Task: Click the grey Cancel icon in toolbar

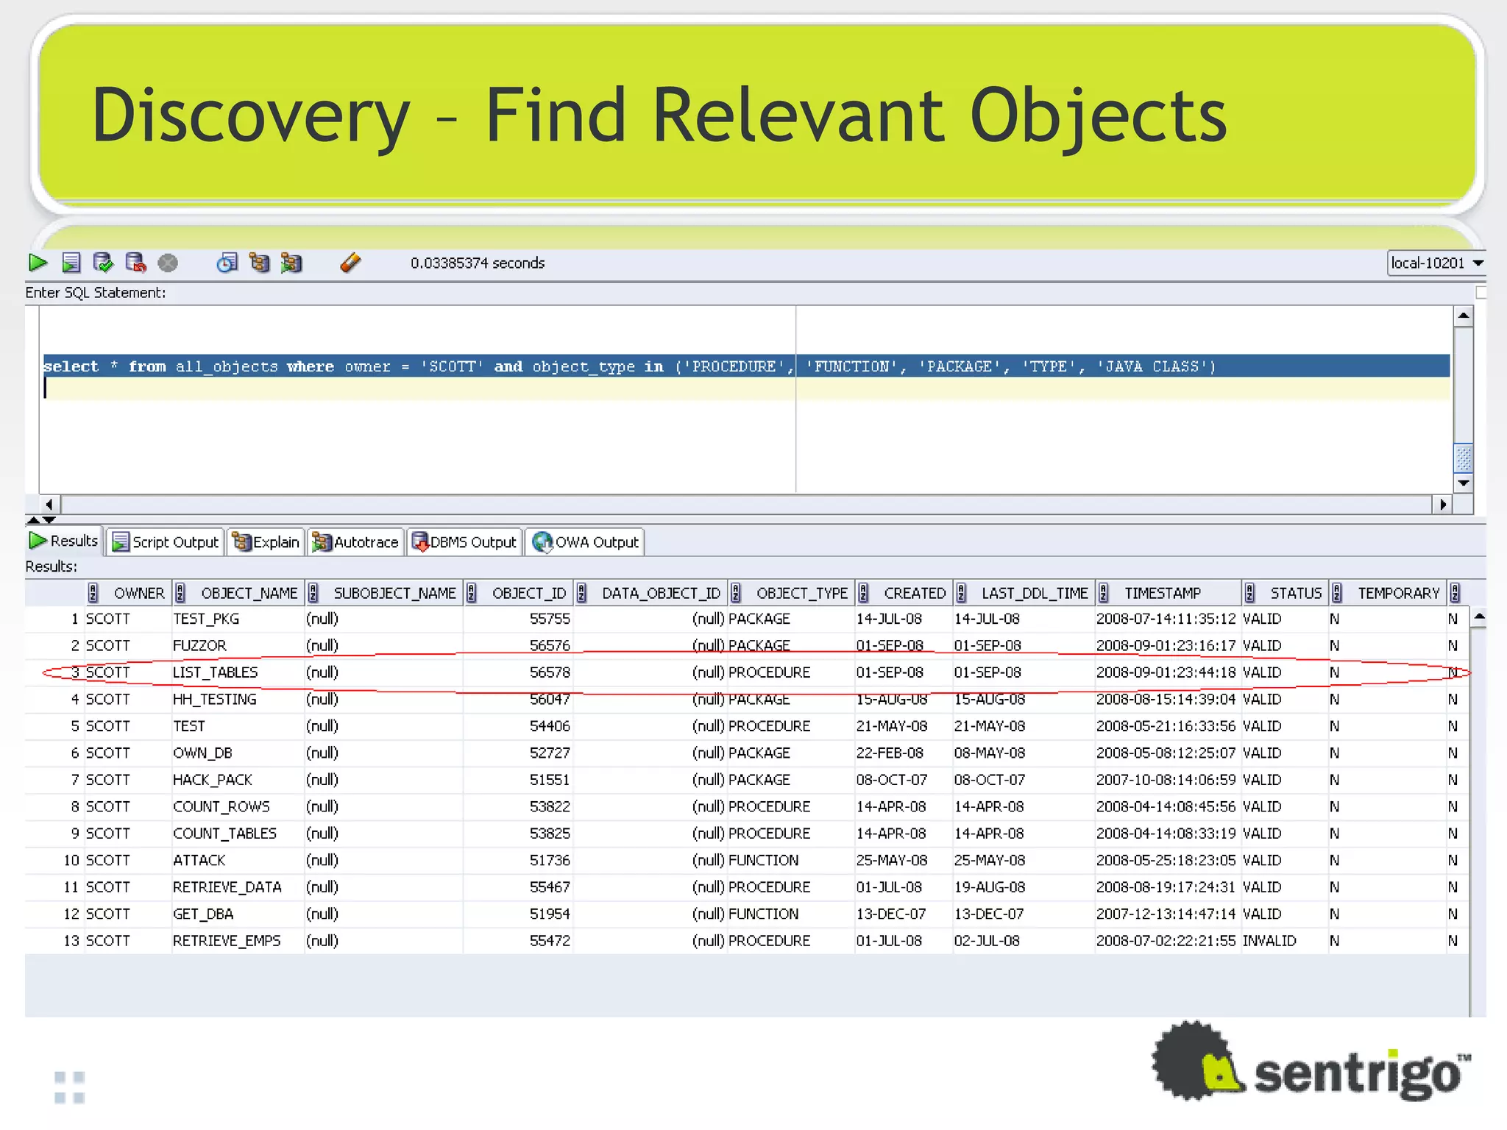Action: [x=168, y=263]
